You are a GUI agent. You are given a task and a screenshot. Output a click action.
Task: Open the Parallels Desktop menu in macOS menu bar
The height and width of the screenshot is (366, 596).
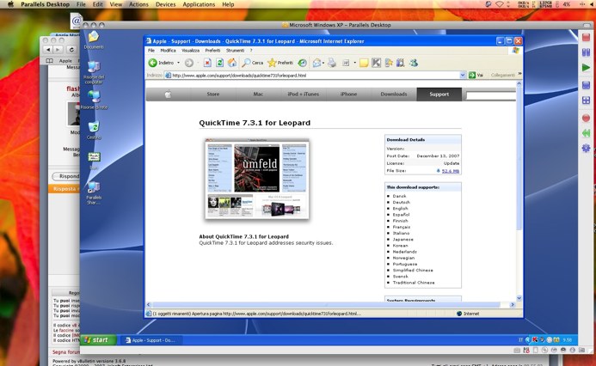click(x=46, y=4)
